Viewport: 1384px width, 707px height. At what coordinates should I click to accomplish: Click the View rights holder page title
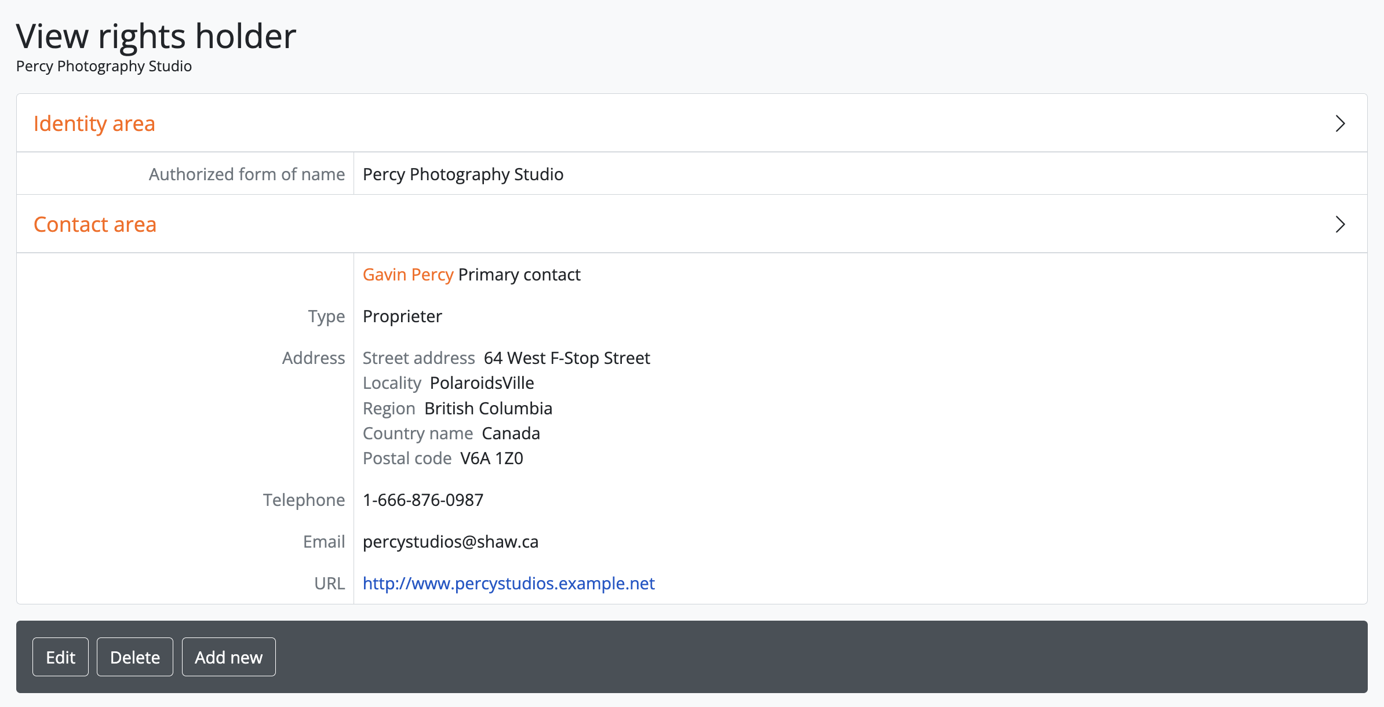(x=156, y=36)
